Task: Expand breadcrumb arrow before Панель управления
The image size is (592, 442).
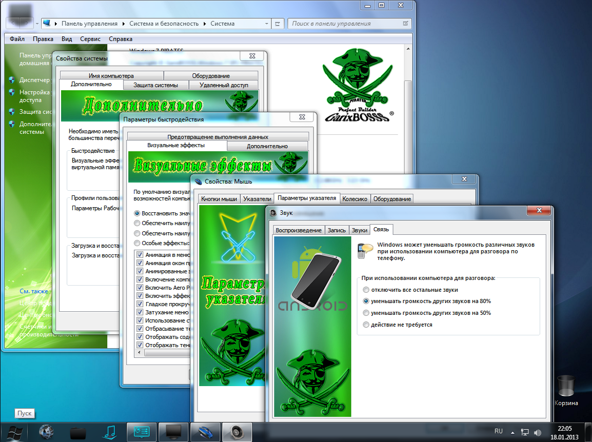Action: click(x=56, y=24)
